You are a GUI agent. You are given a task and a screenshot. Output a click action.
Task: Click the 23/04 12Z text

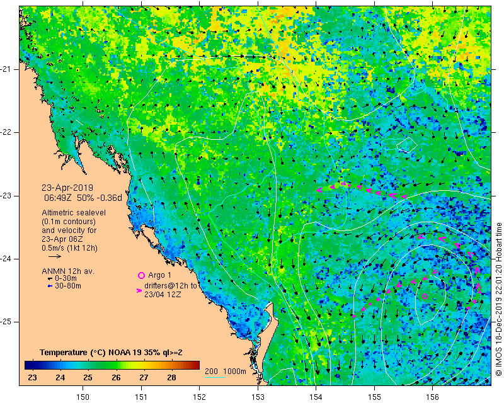163,294
